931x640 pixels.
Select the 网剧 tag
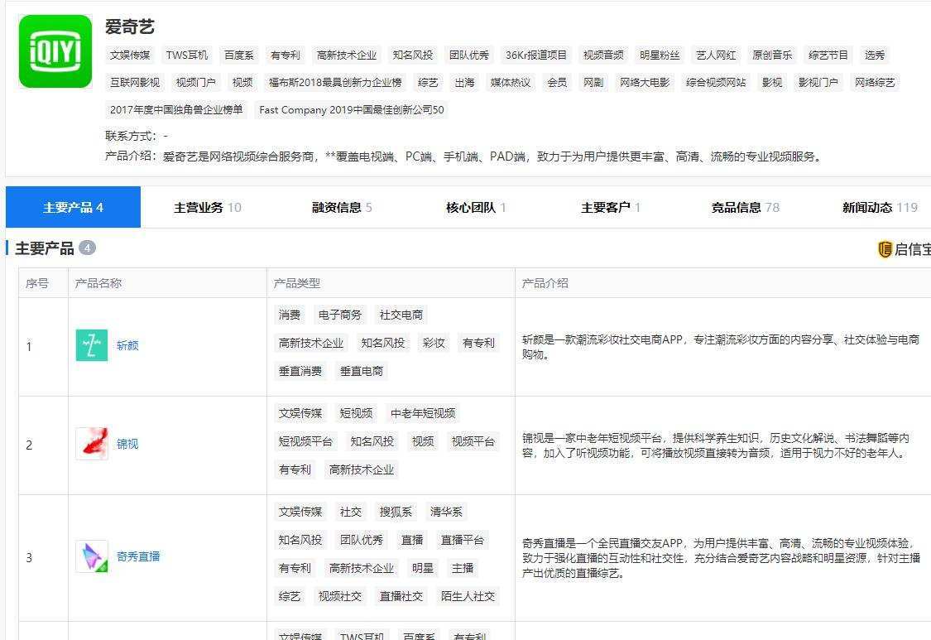pyautogui.click(x=593, y=83)
